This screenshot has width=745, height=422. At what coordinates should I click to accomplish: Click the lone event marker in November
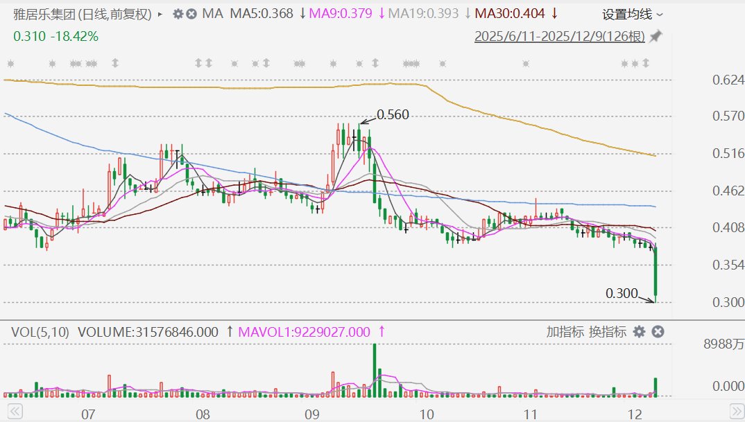[x=526, y=63]
